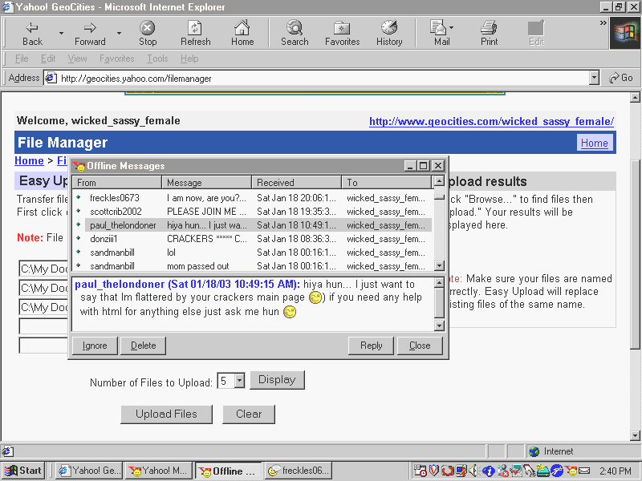
Task: Click the Go button next to the address bar
Action: pos(620,78)
